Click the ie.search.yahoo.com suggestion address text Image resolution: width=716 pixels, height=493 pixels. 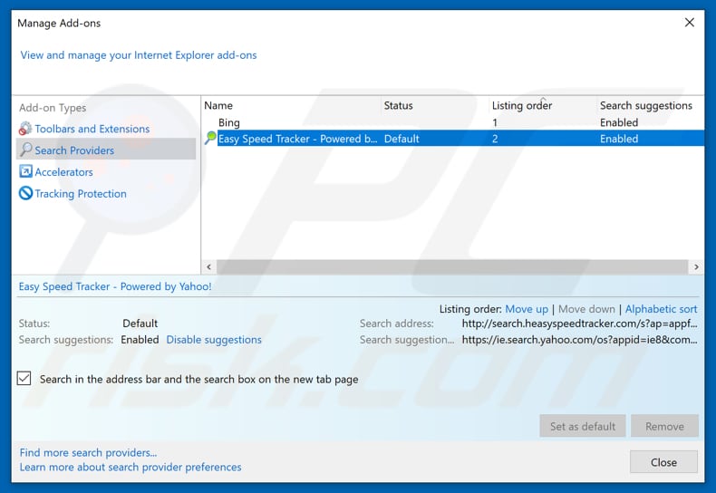pos(579,340)
